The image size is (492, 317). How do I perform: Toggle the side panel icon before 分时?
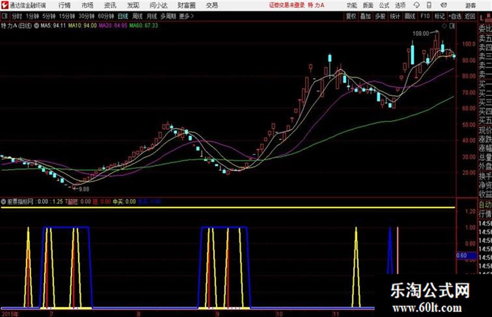[x=4, y=16]
